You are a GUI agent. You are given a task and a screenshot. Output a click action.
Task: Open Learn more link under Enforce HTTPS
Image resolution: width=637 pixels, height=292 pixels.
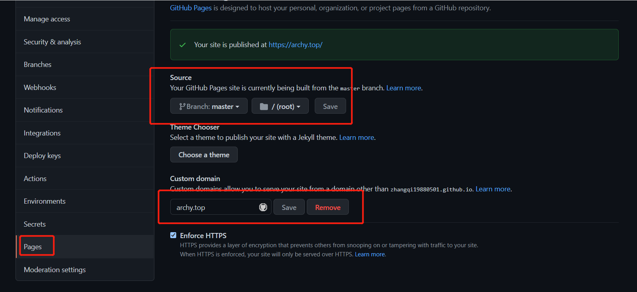(370, 254)
